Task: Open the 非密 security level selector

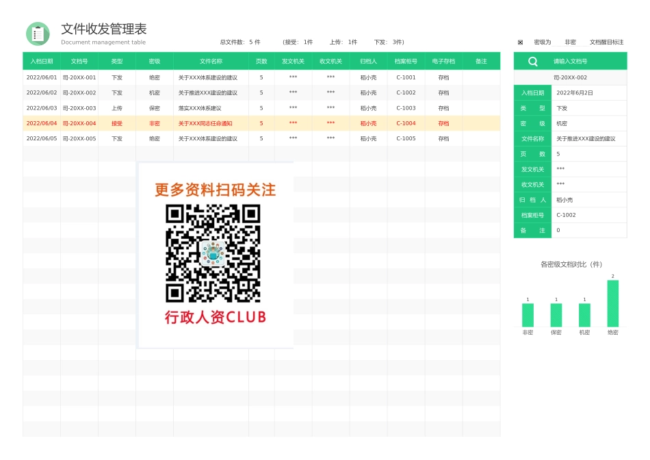Action: 570,41
